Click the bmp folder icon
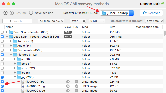The image size is (166, 93). pos(19,64)
